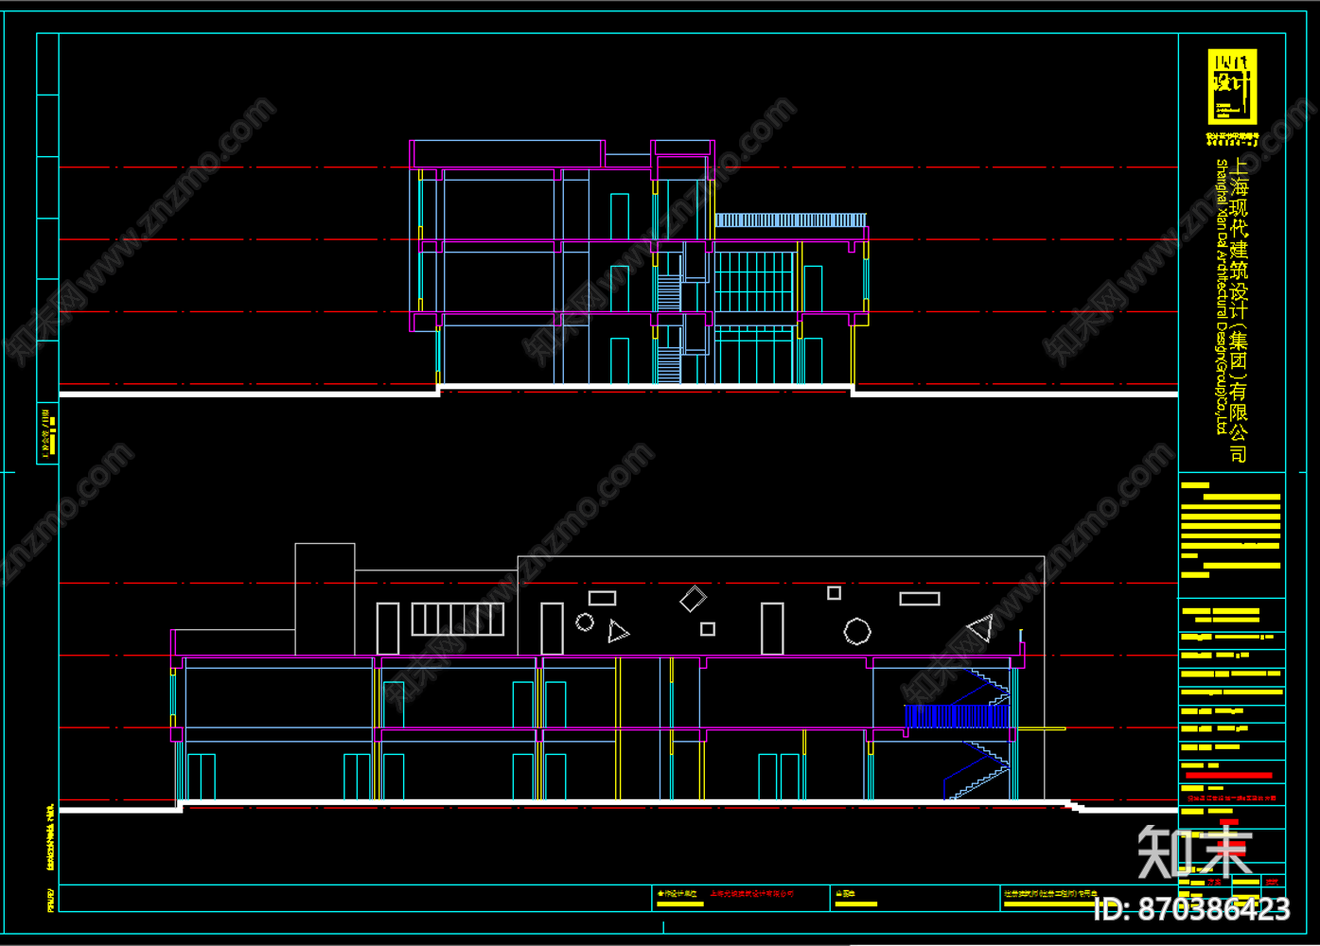Select the curtain wall grid in the upper section
This screenshot has height=946, width=1320.
(753, 282)
